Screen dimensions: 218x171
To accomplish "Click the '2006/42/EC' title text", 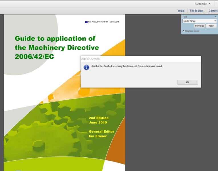I will (x=34, y=57).
